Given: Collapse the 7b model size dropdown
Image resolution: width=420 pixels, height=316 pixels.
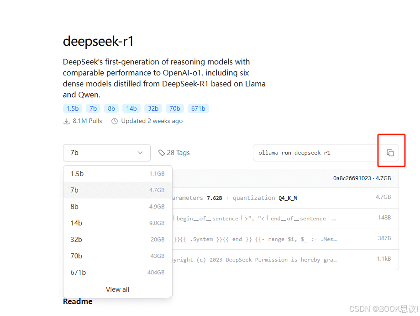Looking at the screenshot, I should (x=107, y=153).
